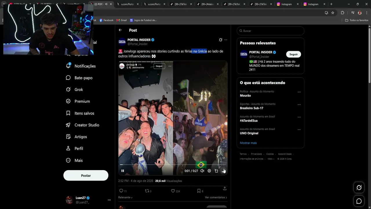Open the media control icon in toolbar
The width and height of the screenshot is (371, 209).
353,13
